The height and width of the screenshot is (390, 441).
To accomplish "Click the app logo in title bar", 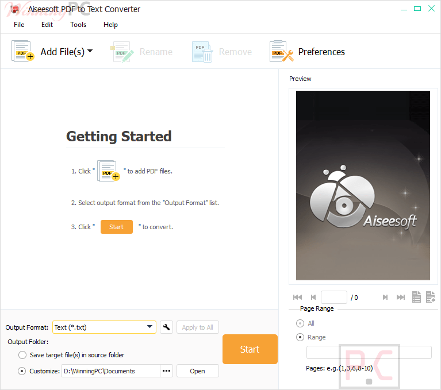I will pyautogui.click(x=14, y=10).
